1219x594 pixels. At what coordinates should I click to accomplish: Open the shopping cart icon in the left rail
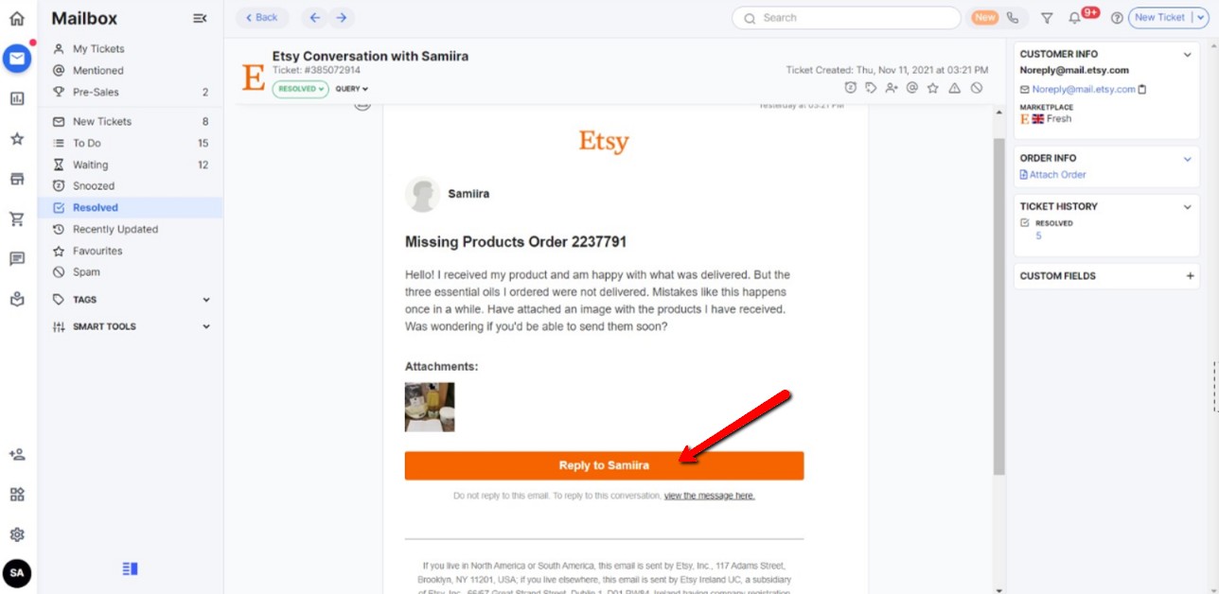17,218
